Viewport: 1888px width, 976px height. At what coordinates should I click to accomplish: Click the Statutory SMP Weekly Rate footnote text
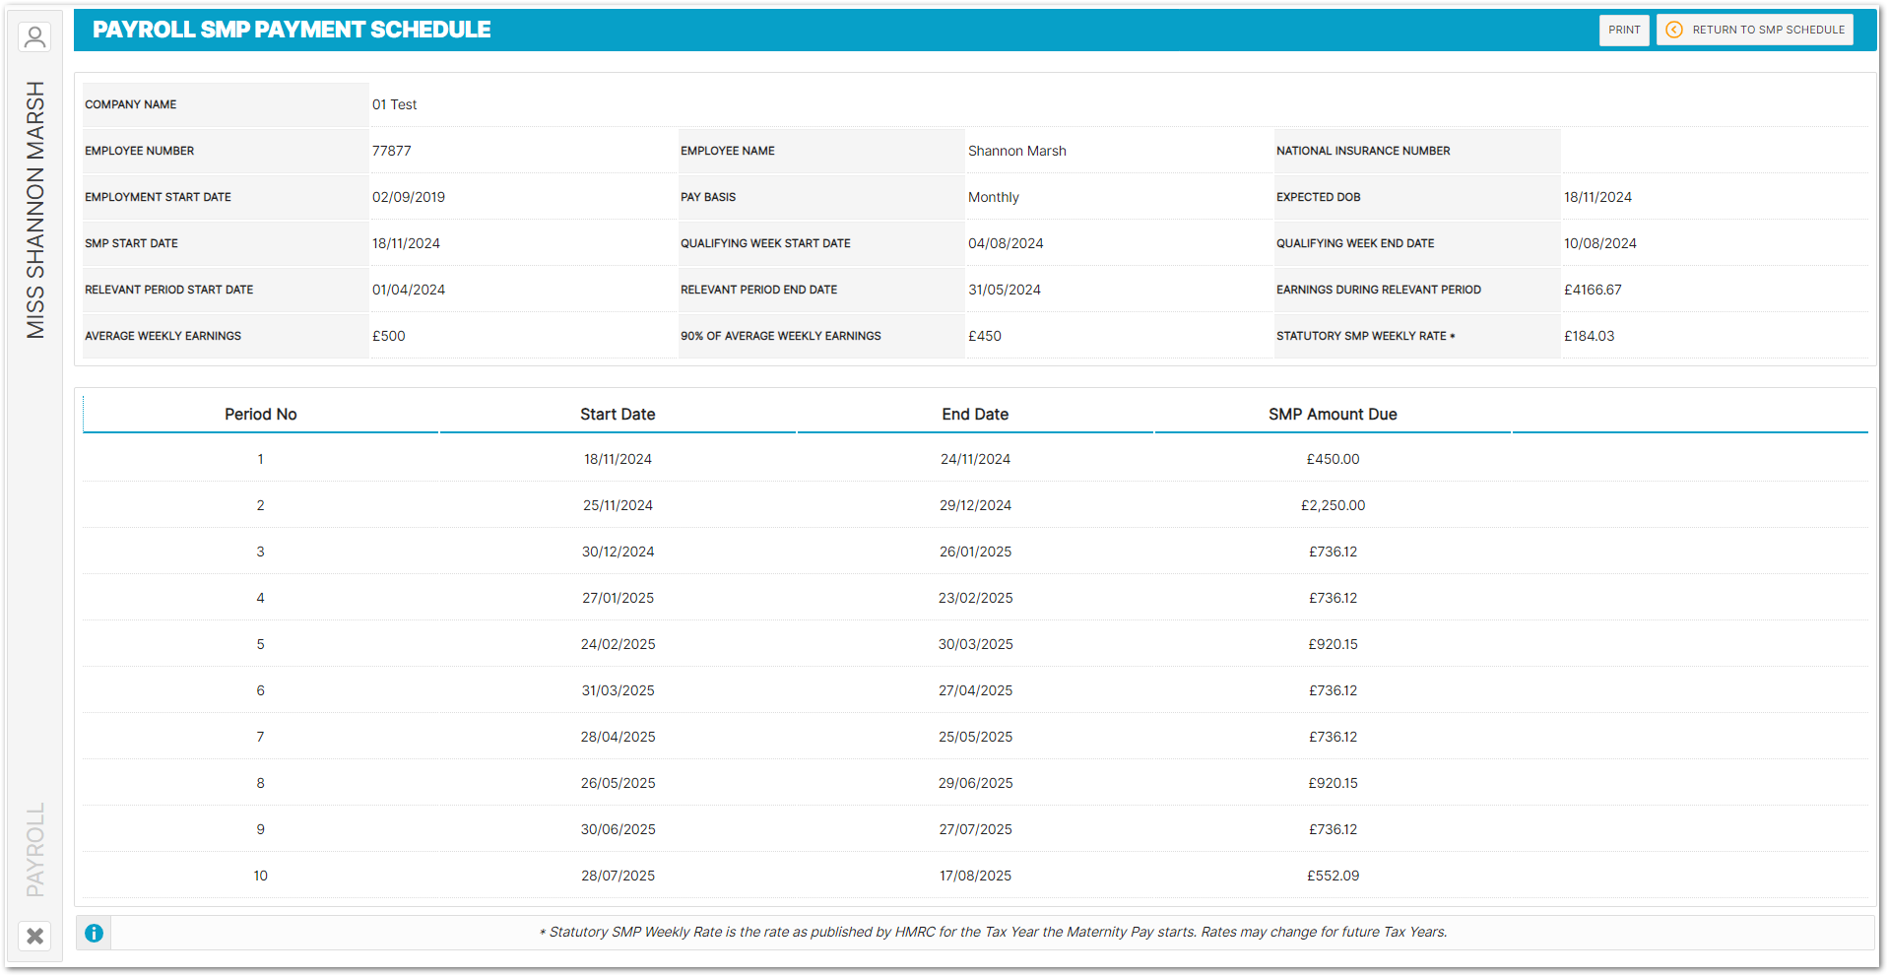click(x=997, y=933)
